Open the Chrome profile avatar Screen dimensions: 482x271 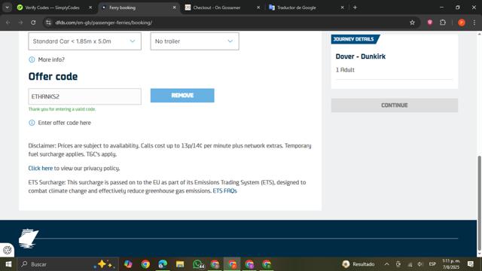[462, 23]
